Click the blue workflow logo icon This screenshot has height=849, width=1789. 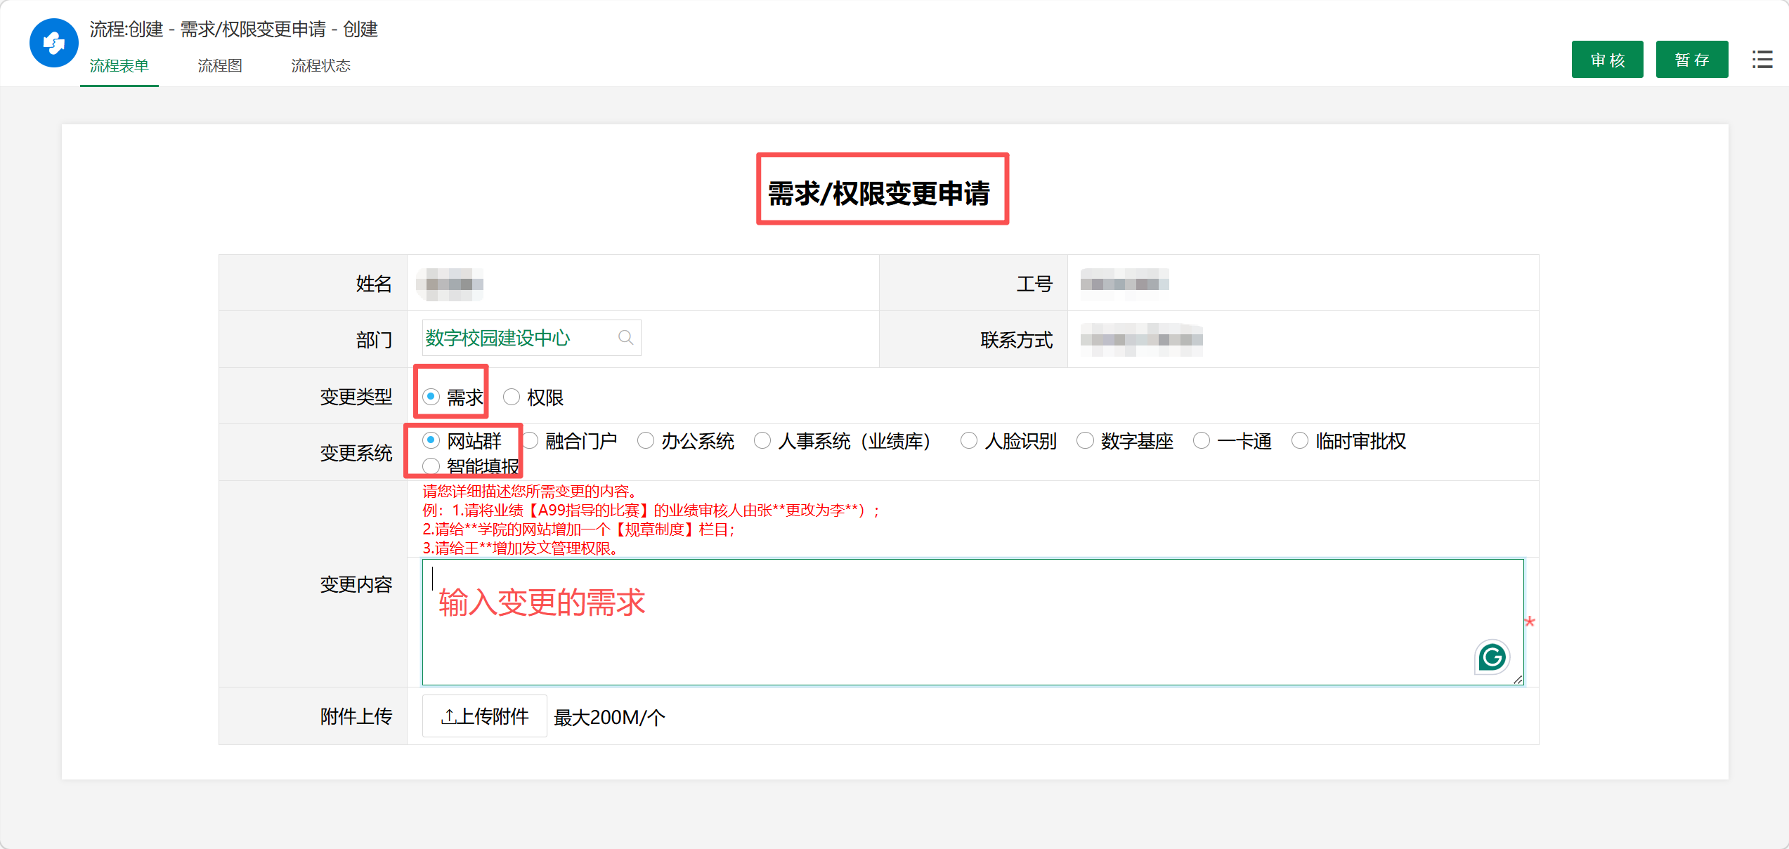(x=53, y=43)
